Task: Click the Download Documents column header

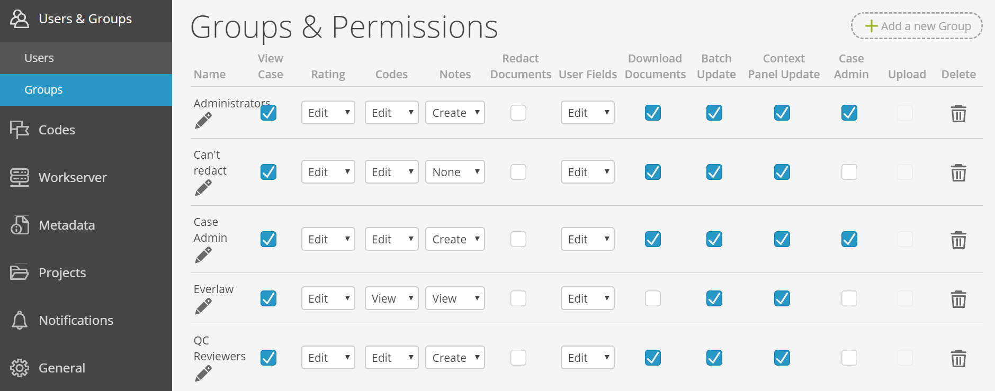Action: [x=655, y=66]
